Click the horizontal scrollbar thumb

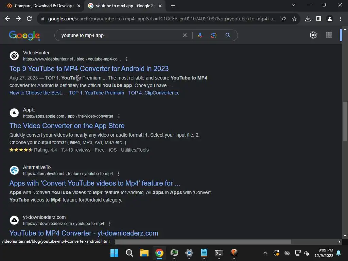tap(203, 242)
